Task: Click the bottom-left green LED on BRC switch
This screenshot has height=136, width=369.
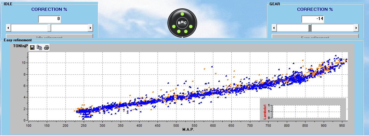Action: click(x=178, y=31)
